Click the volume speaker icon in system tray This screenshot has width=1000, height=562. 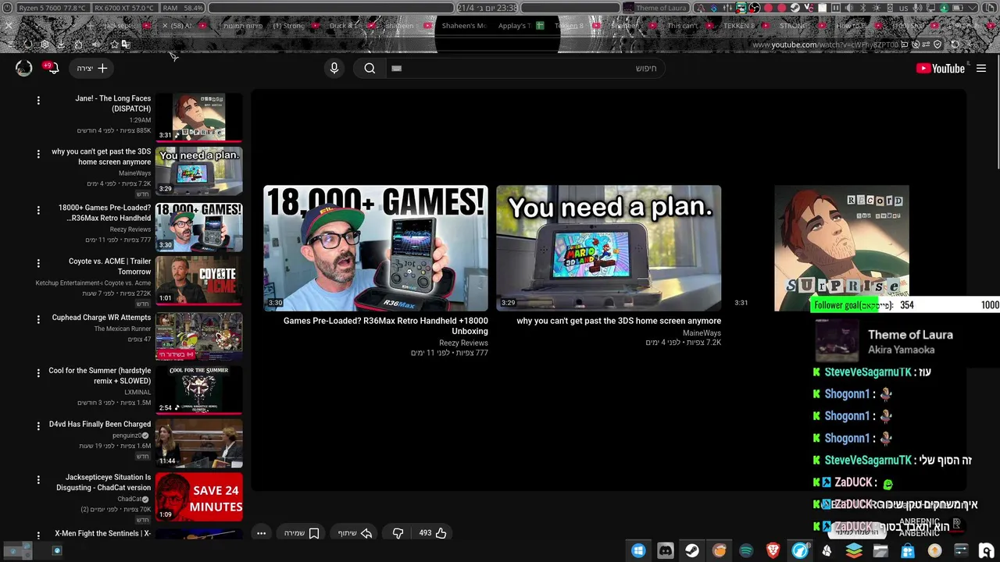click(x=848, y=8)
